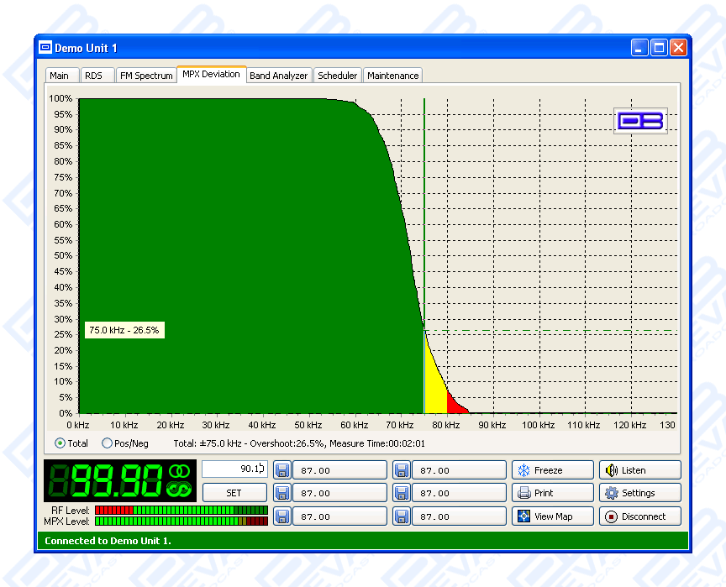Click save icon for top-left preset

[x=281, y=470]
